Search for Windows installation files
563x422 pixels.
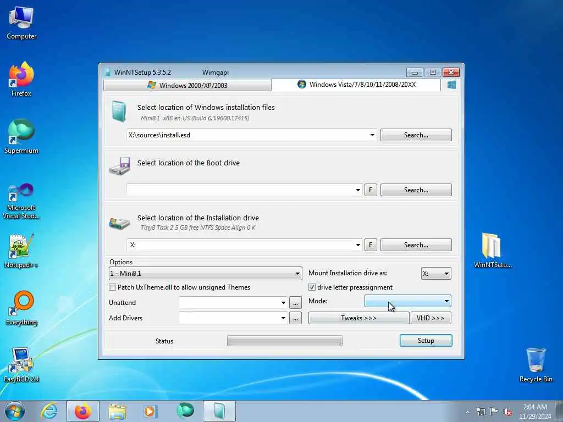[x=416, y=135]
